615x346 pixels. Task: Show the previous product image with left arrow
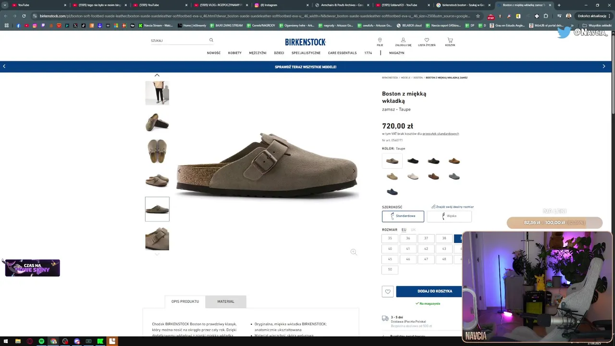click(x=179, y=171)
